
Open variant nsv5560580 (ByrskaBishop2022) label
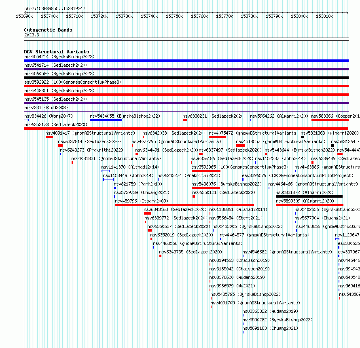tap(59, 74)
